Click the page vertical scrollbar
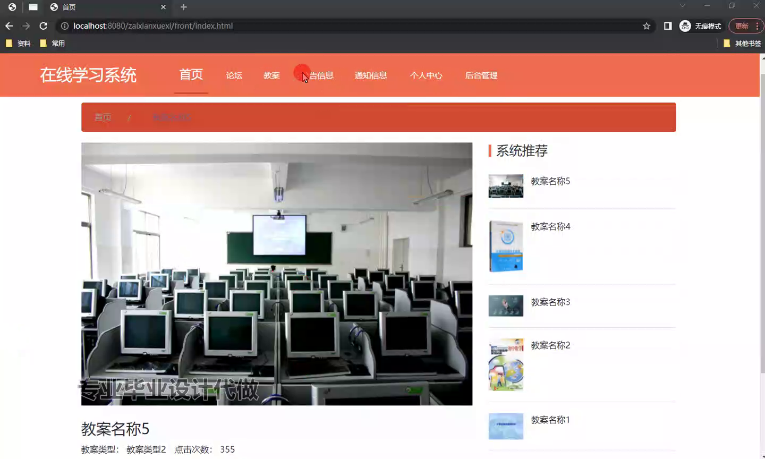Image resolution: width=765 pixels, height=459 pixels. [762, 223]
